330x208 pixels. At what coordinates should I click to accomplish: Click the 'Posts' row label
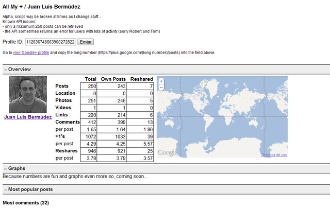click(x=62, y=86)
